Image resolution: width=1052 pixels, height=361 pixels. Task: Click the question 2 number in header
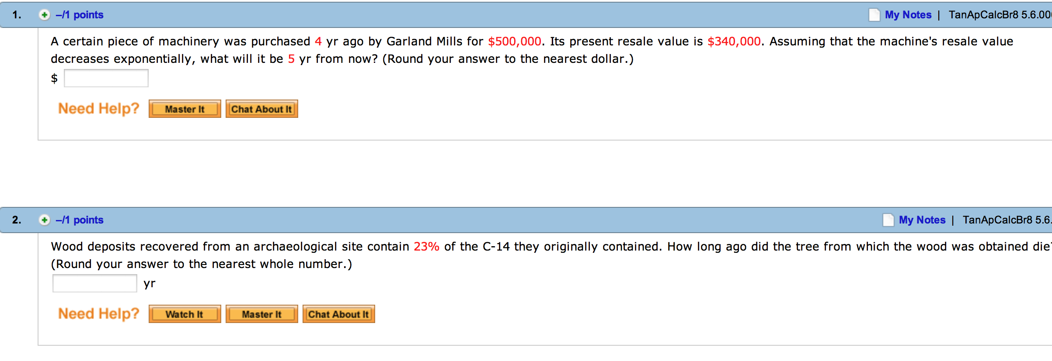(x=17, y=220)
